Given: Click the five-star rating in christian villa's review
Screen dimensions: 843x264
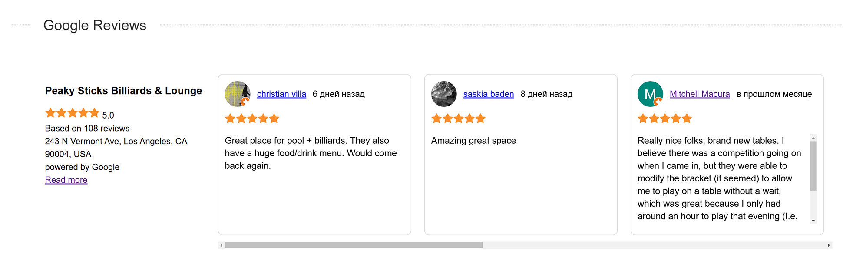Looking at the screenshot, I should pos(252,119).
